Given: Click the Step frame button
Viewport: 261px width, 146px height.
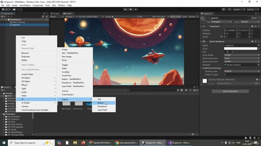Looking at the screenshot, I should [x=136, y=9].
